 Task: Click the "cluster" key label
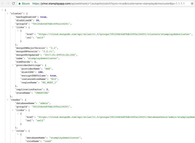coord(17,13)
